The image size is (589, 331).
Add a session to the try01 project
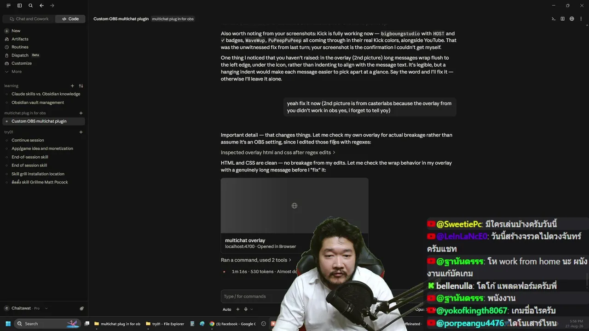pyautogui.click(x=81, y=132)
